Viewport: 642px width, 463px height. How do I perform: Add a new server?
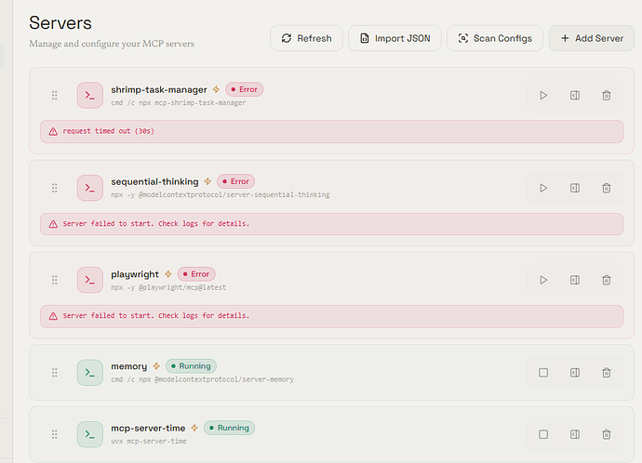(592, 38)
